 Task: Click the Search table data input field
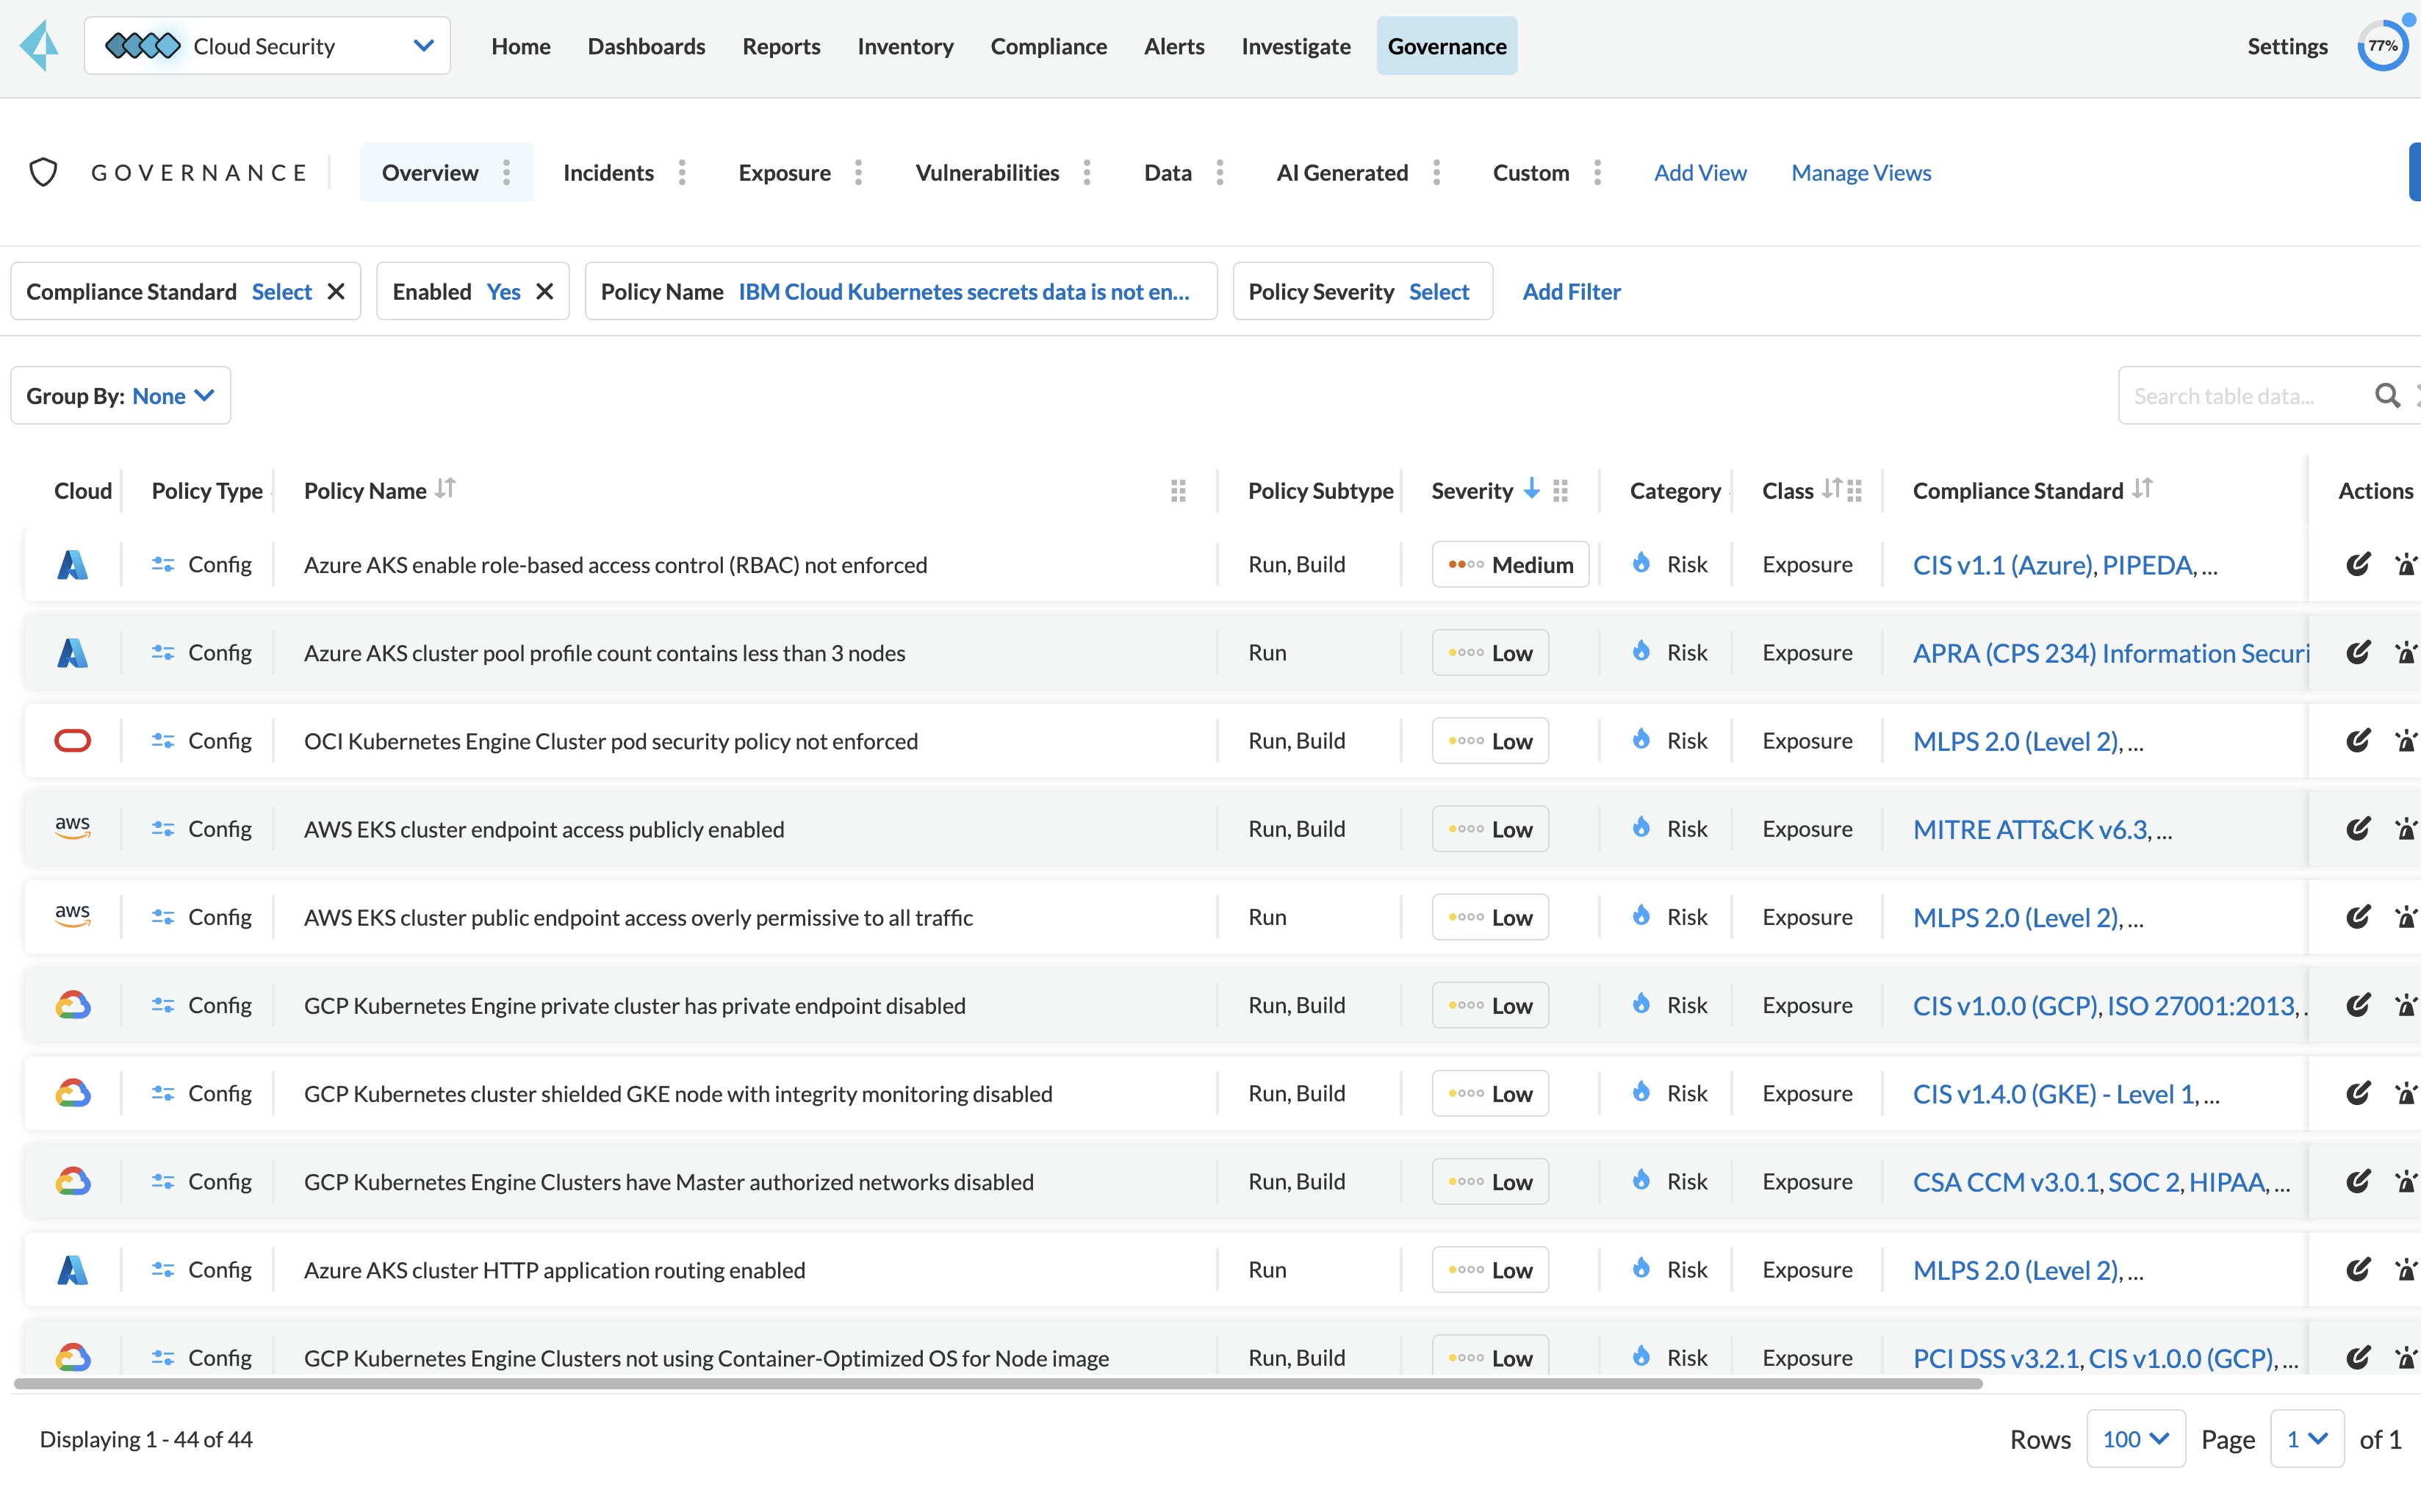click(2240, 396)
